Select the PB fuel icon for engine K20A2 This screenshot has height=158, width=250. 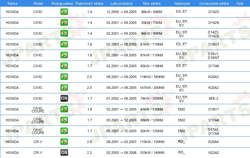tap(64, 88)
